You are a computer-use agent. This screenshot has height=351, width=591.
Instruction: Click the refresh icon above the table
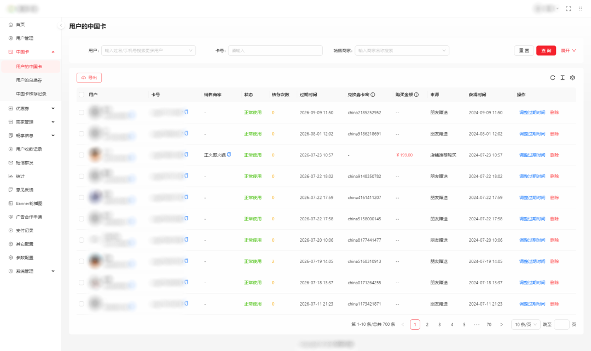pos(553,78)
